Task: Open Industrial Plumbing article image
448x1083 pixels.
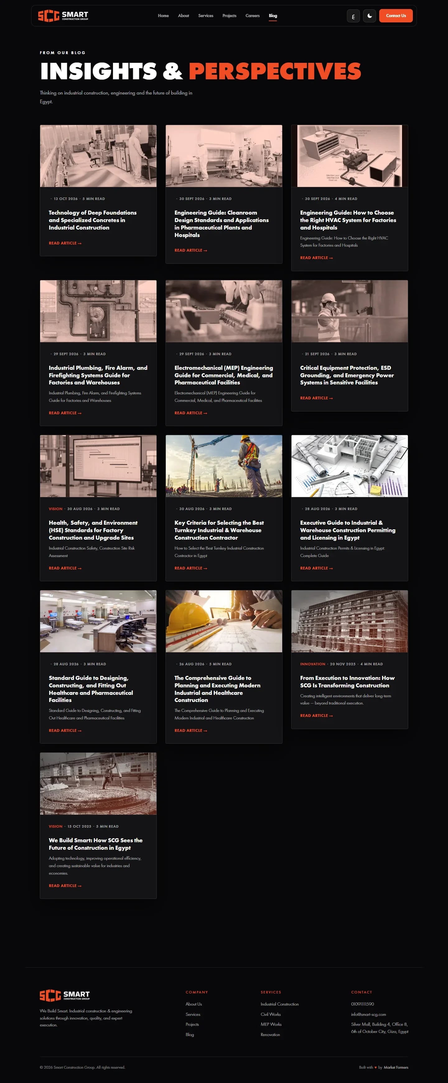Action: click(98, 311)
